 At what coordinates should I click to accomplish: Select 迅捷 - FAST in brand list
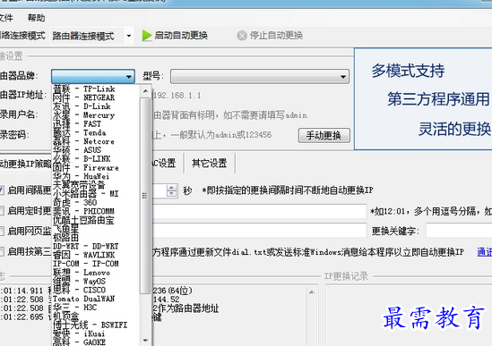point(95,124)
